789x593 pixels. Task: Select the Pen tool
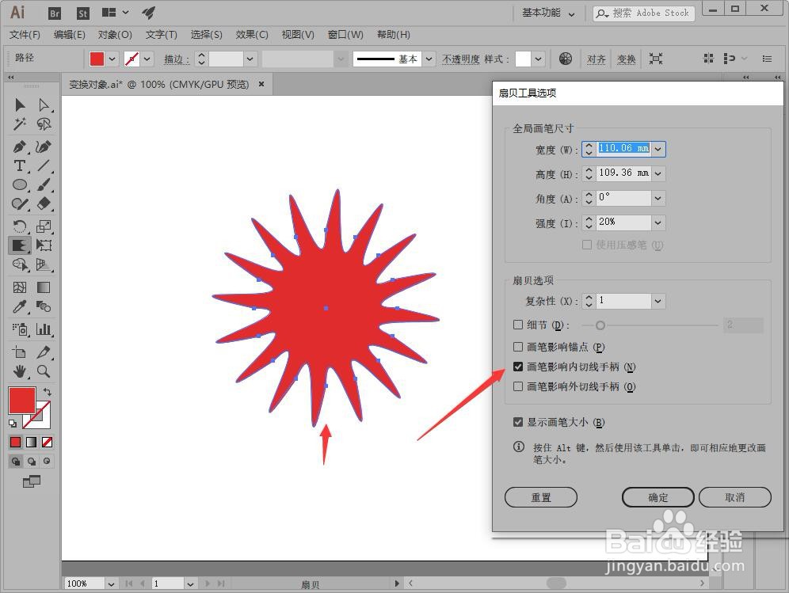pos(20,147)
